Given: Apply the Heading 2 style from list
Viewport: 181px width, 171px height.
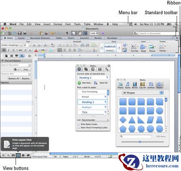Looking at the screenshot, I should 92,107.
